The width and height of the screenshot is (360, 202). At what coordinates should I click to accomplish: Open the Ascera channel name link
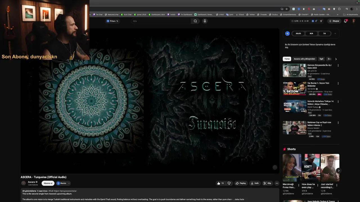pyautogui.click(x=31, y=182)
